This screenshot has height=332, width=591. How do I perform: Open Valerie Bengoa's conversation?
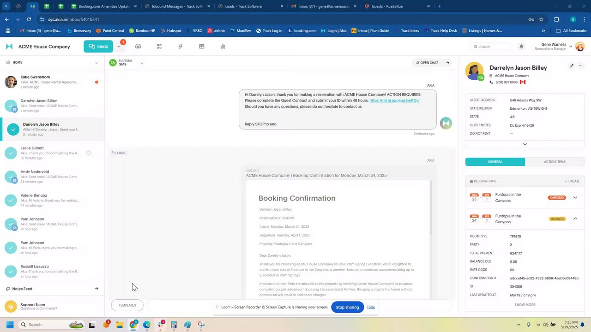click(x=52, y=201)
